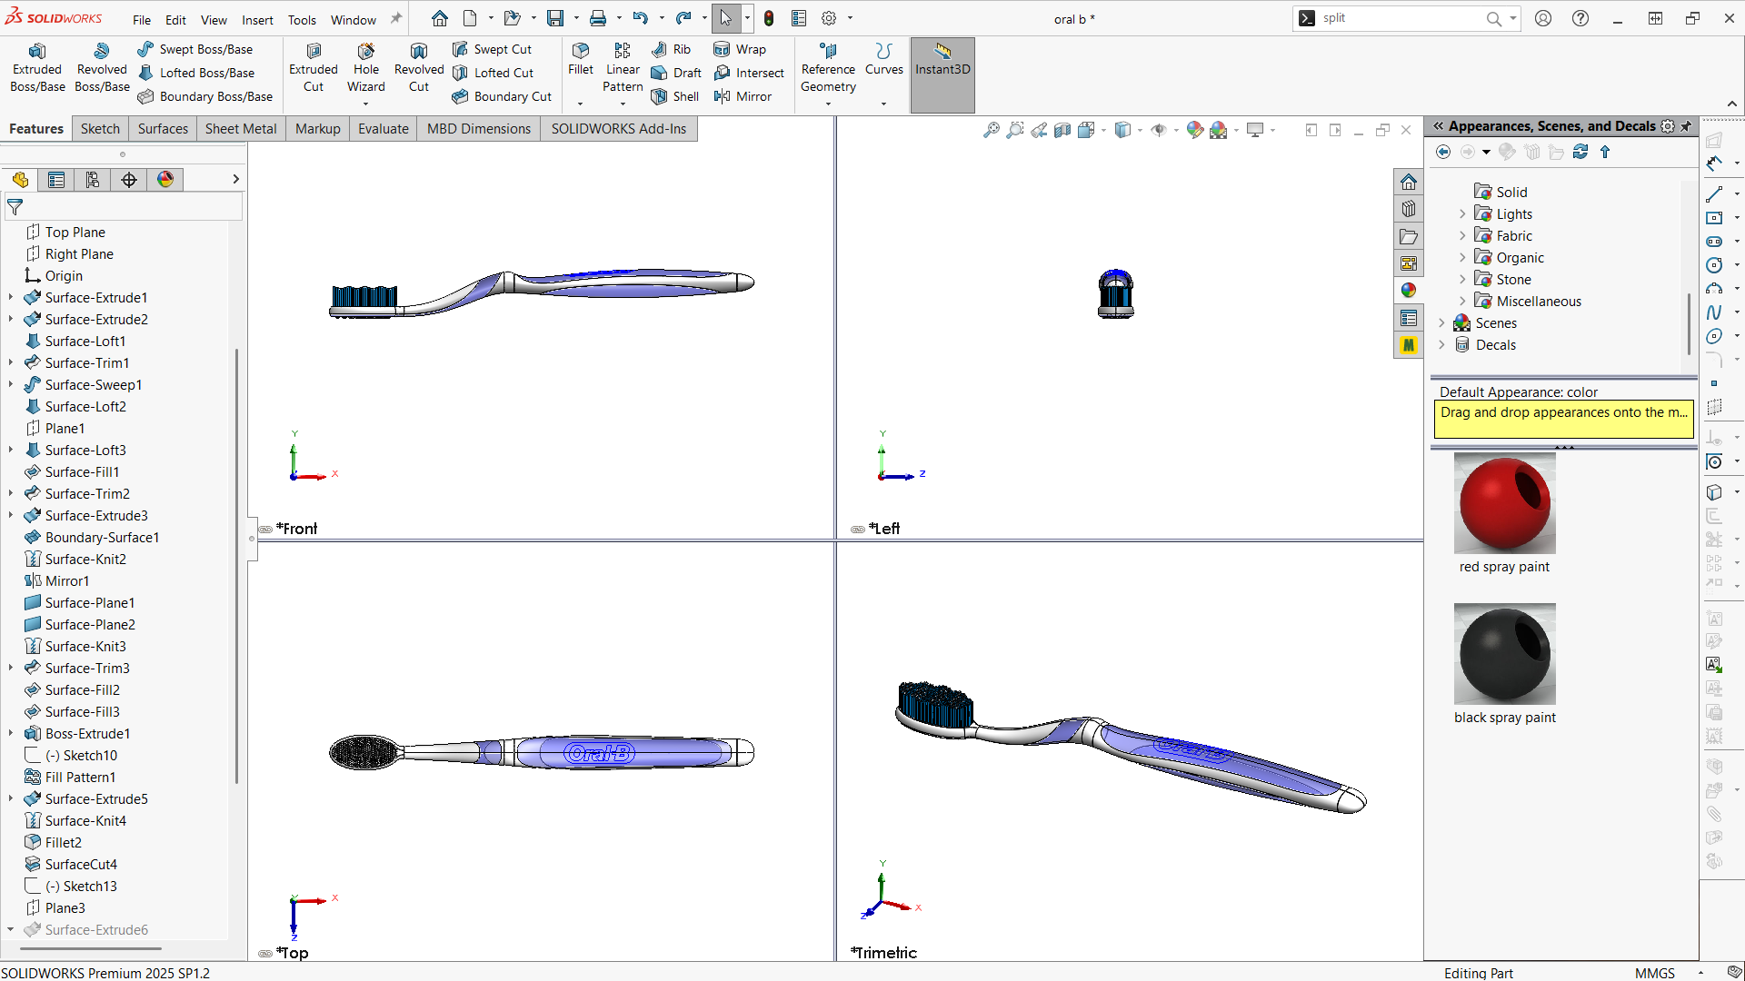Image resolution: width=1745 pixels, height=981 pixels.
Task: Open the Reference Geometry tool
Action: click(828, 68)
